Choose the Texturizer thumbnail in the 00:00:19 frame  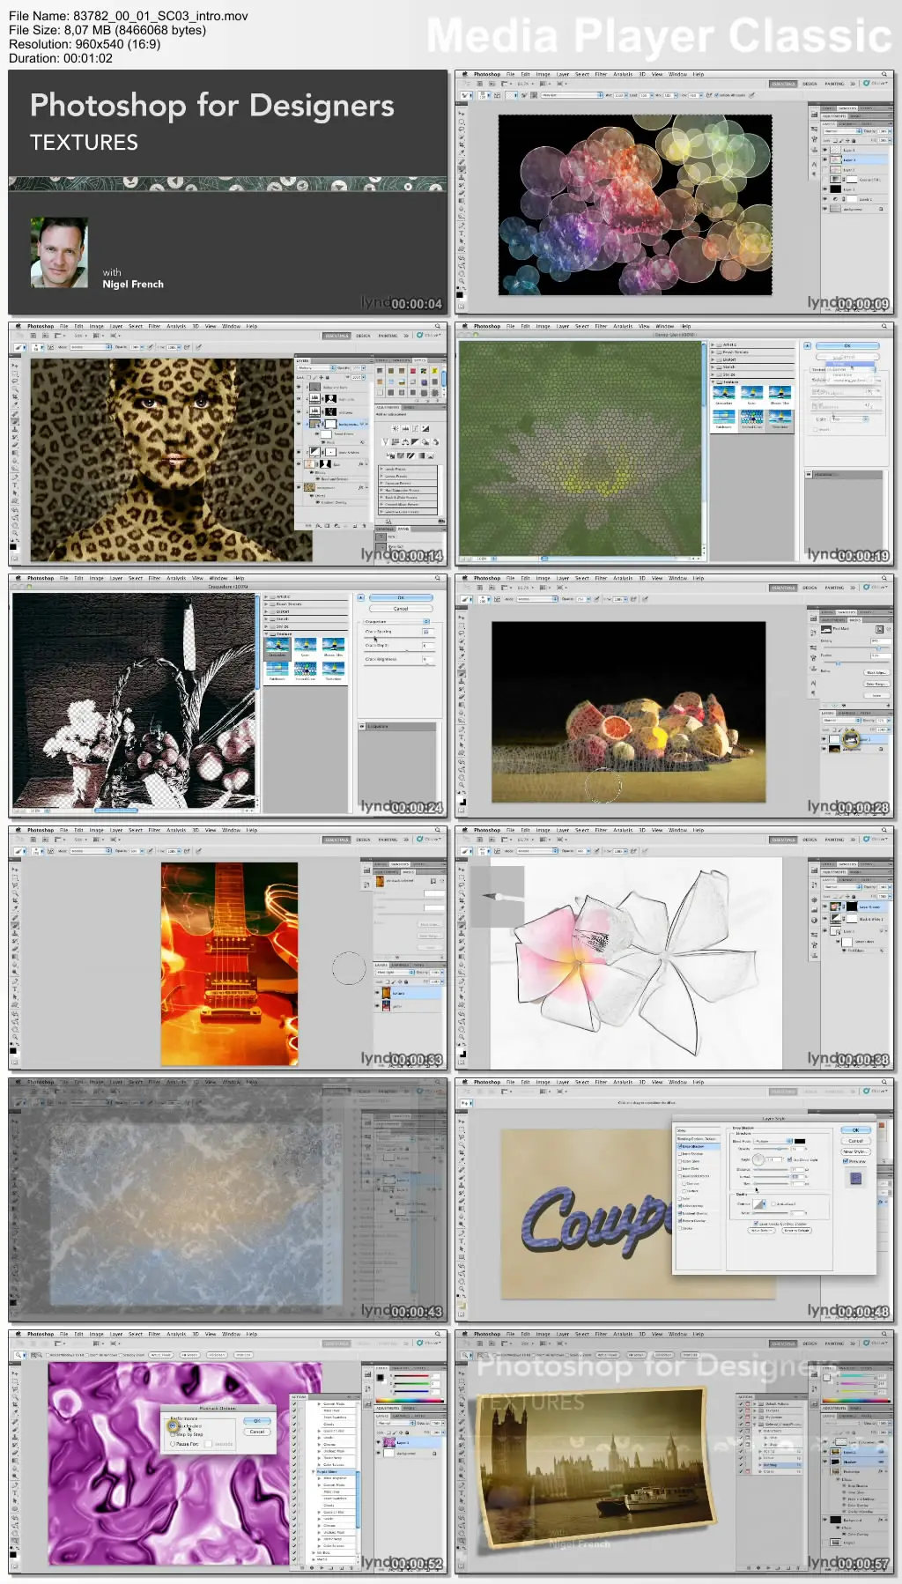pos(780,418)
